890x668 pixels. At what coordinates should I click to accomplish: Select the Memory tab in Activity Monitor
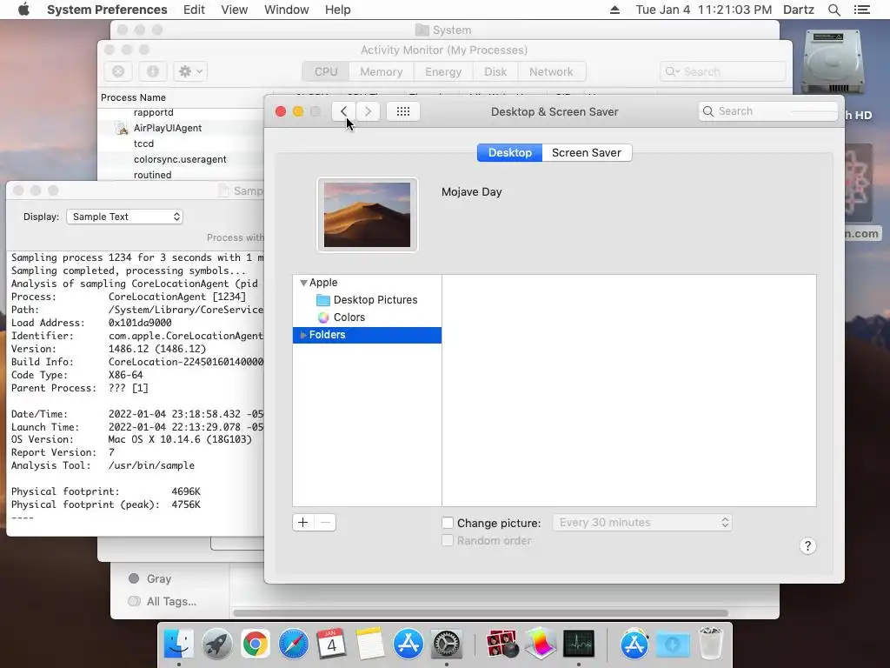pos(381,71)
